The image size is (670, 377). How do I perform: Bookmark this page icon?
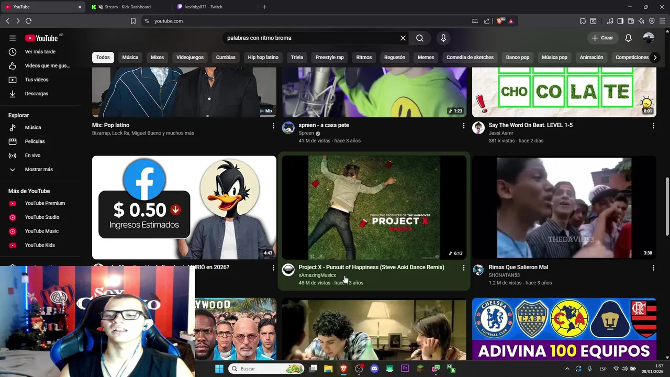[x=133, y=21]
